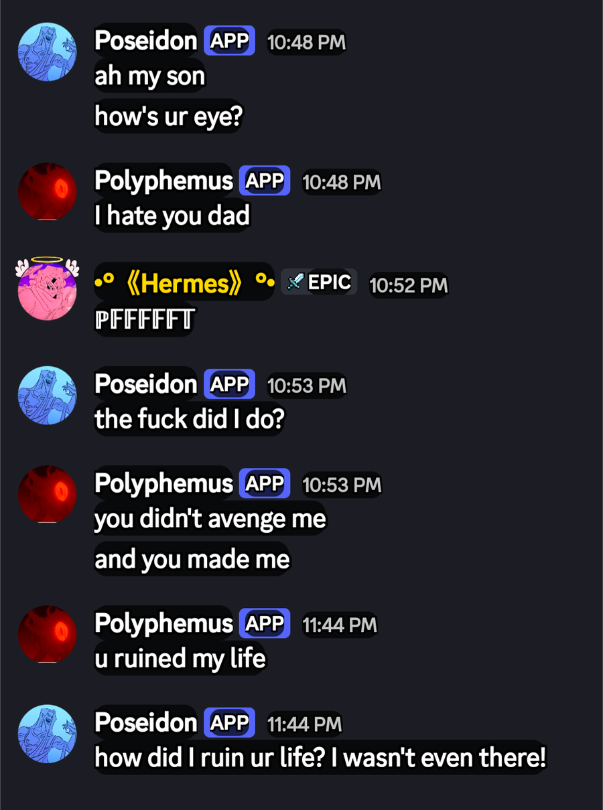Click the APP badge beside Polyphemus at 10:53 PM
Viewport: 603px width, 810px height.
pyautogui.click(x=265, y=483)
